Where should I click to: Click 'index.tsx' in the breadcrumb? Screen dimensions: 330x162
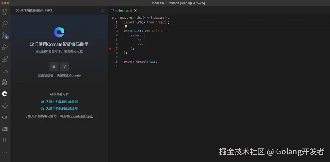point(157,18)
